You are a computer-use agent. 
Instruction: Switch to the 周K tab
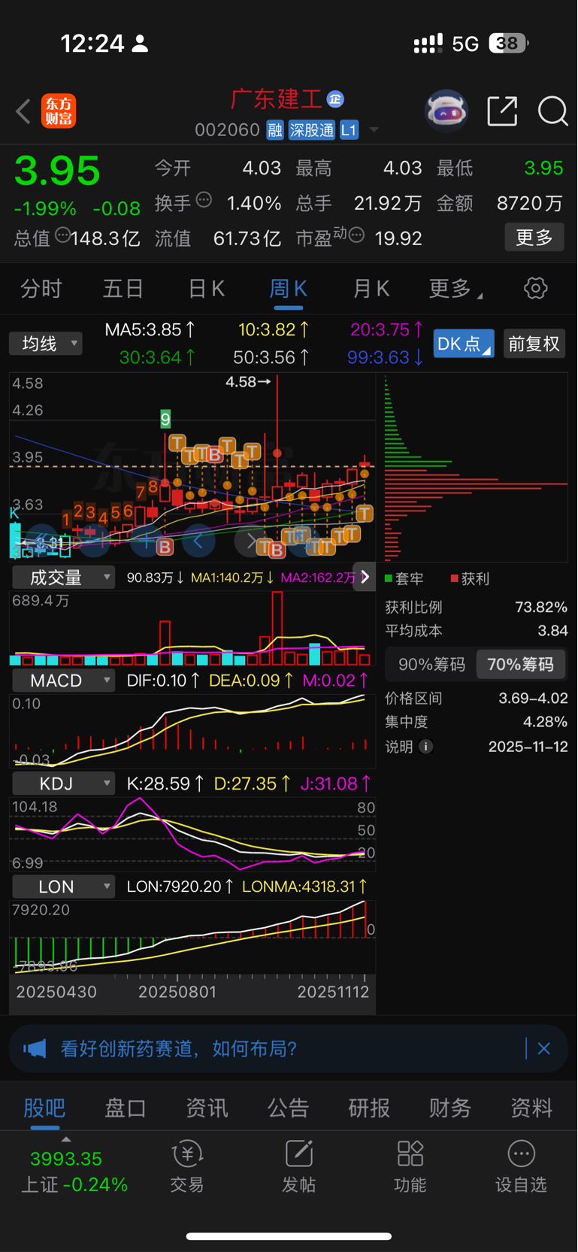click(289, 289)
